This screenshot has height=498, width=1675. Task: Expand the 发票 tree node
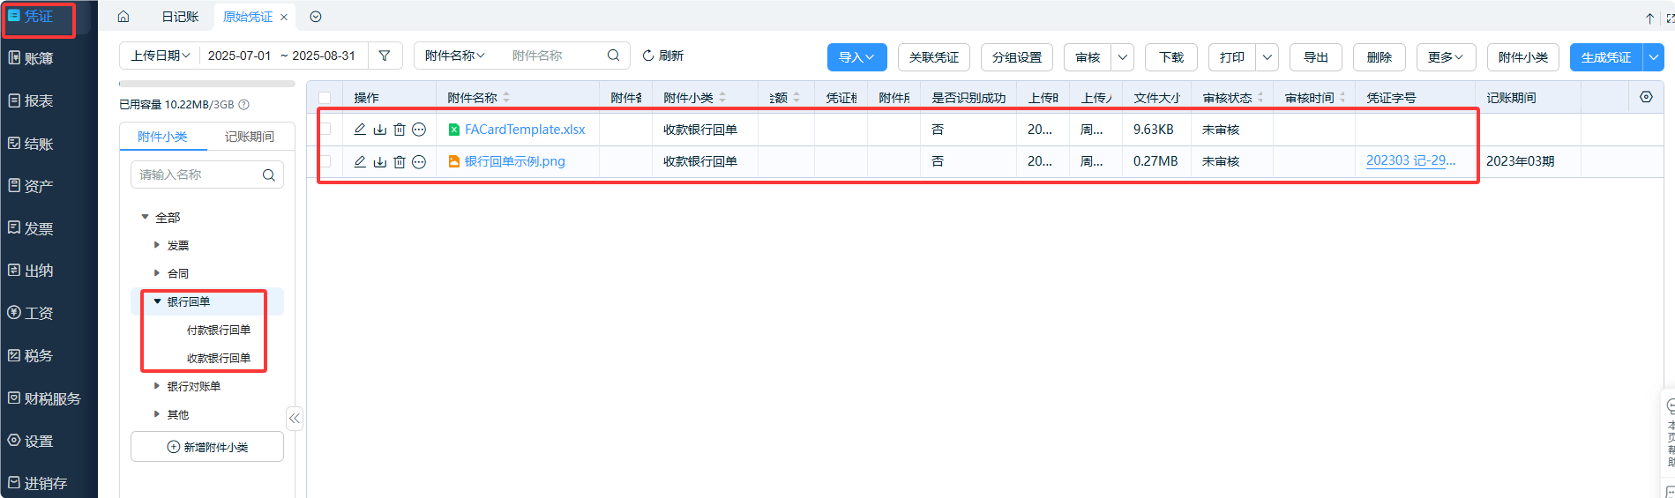157,245
